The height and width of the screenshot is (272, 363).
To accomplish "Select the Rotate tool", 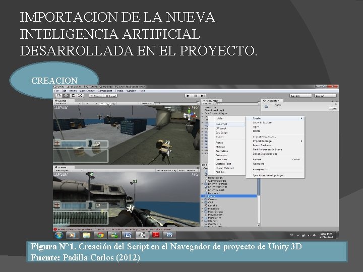I will coord(73,96).
